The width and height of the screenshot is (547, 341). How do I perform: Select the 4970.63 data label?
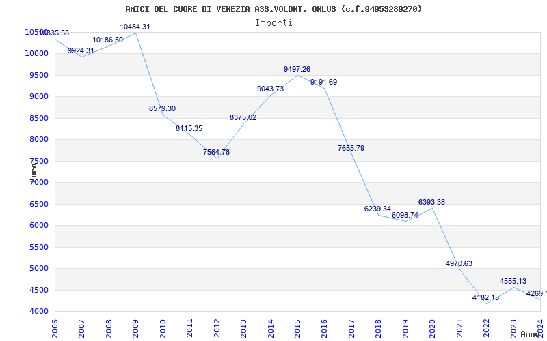pyautogui.click(x=459, y=264)
